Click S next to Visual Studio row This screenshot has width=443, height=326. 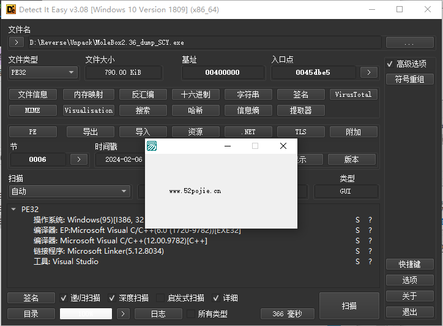coord(358,261)
